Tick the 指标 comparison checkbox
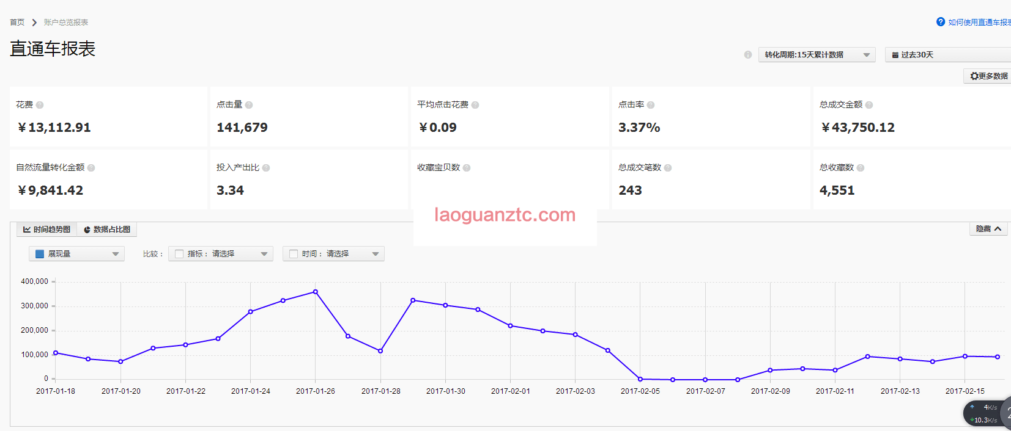1011x431 pixels. [x=179, y=254]
